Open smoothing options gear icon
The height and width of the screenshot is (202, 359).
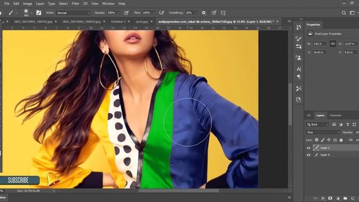(204, 13)
